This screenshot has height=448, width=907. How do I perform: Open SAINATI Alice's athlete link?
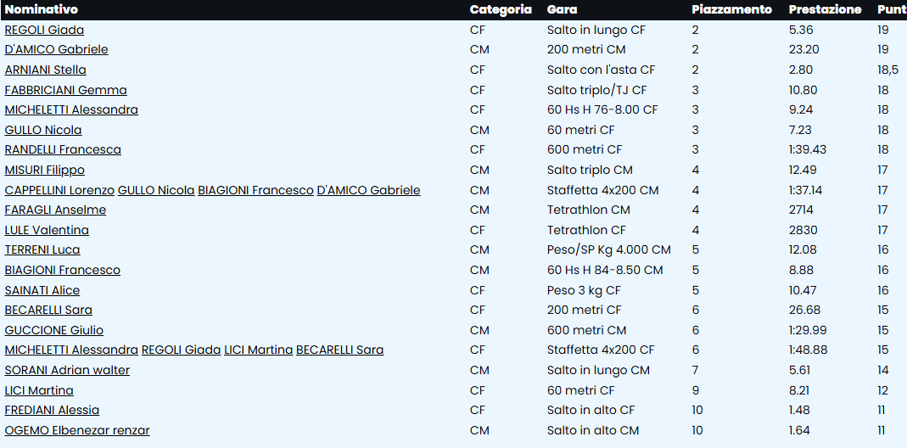[x=42, y=290]
